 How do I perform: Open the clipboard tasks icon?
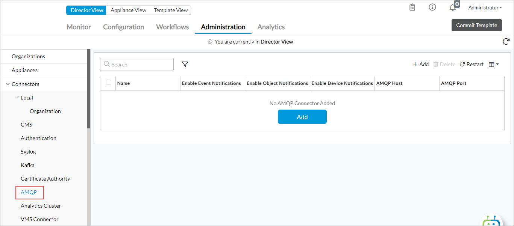click(x=412, y=8)
